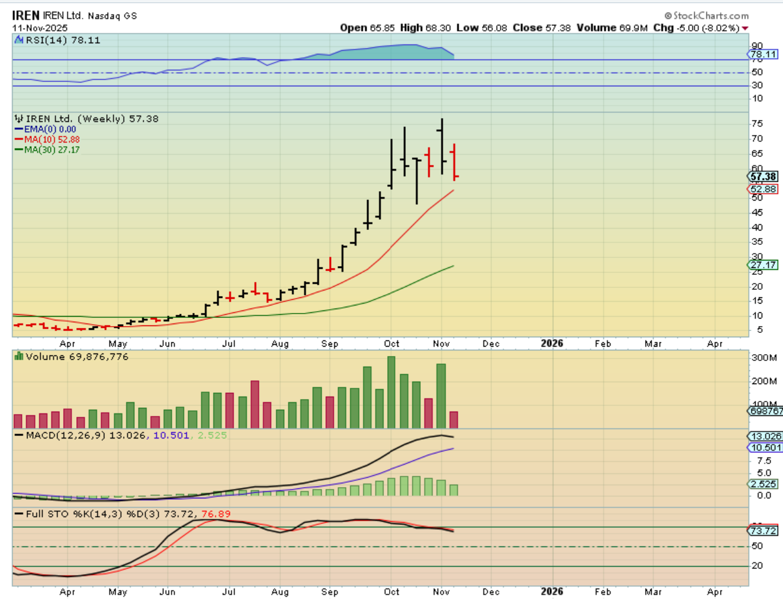Click the MACD(12,26,9) 13.026 indicator label
Image resolution: width=783 pixels, height=609 pixels.
pos(86,435)
